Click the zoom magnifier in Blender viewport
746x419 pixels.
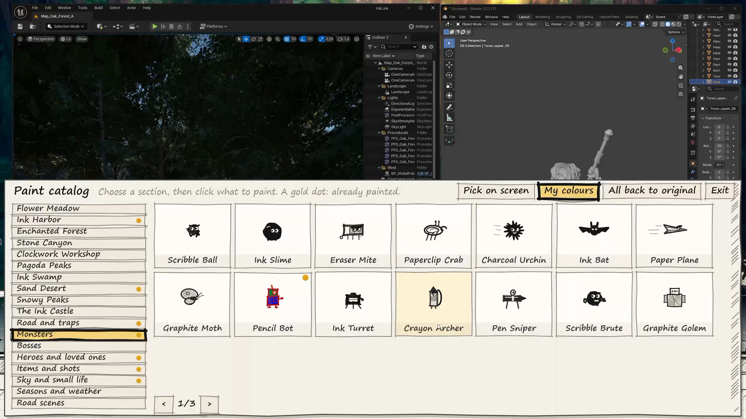(680, 68)
